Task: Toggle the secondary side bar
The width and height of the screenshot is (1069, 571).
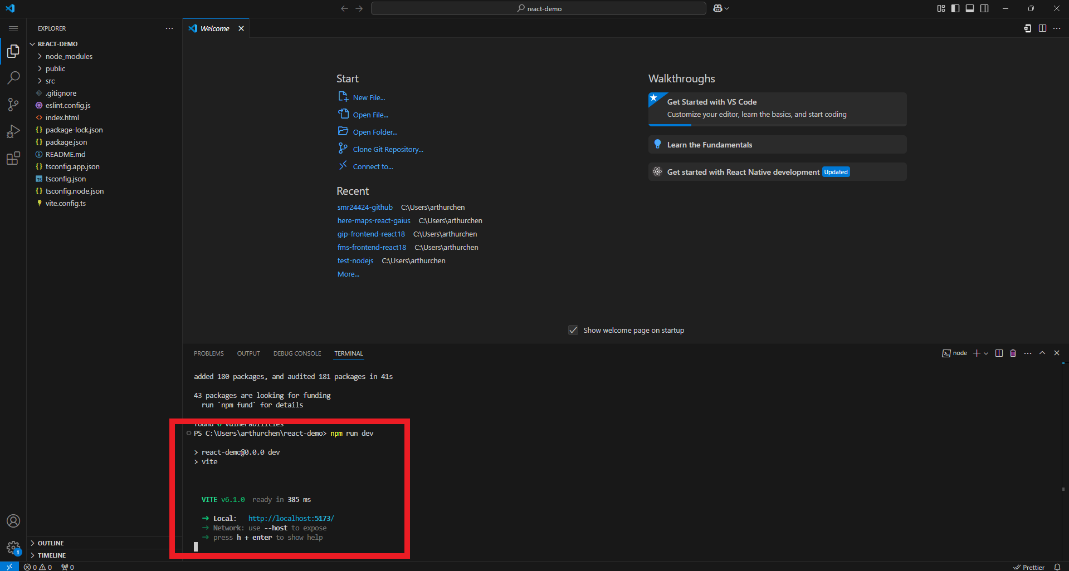Action: [x=984, y=8]
